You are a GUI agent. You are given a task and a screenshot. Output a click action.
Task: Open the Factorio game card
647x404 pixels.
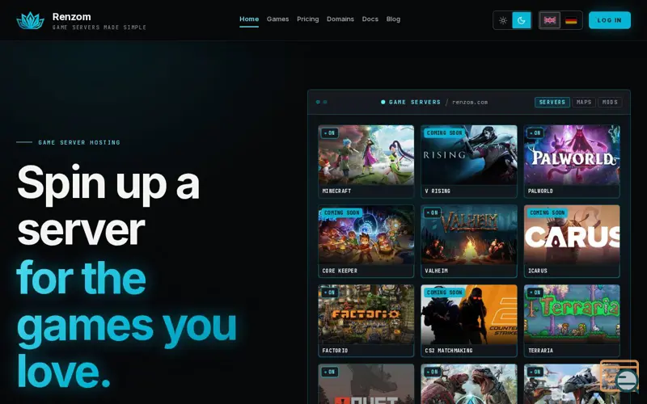pos(366,321)
